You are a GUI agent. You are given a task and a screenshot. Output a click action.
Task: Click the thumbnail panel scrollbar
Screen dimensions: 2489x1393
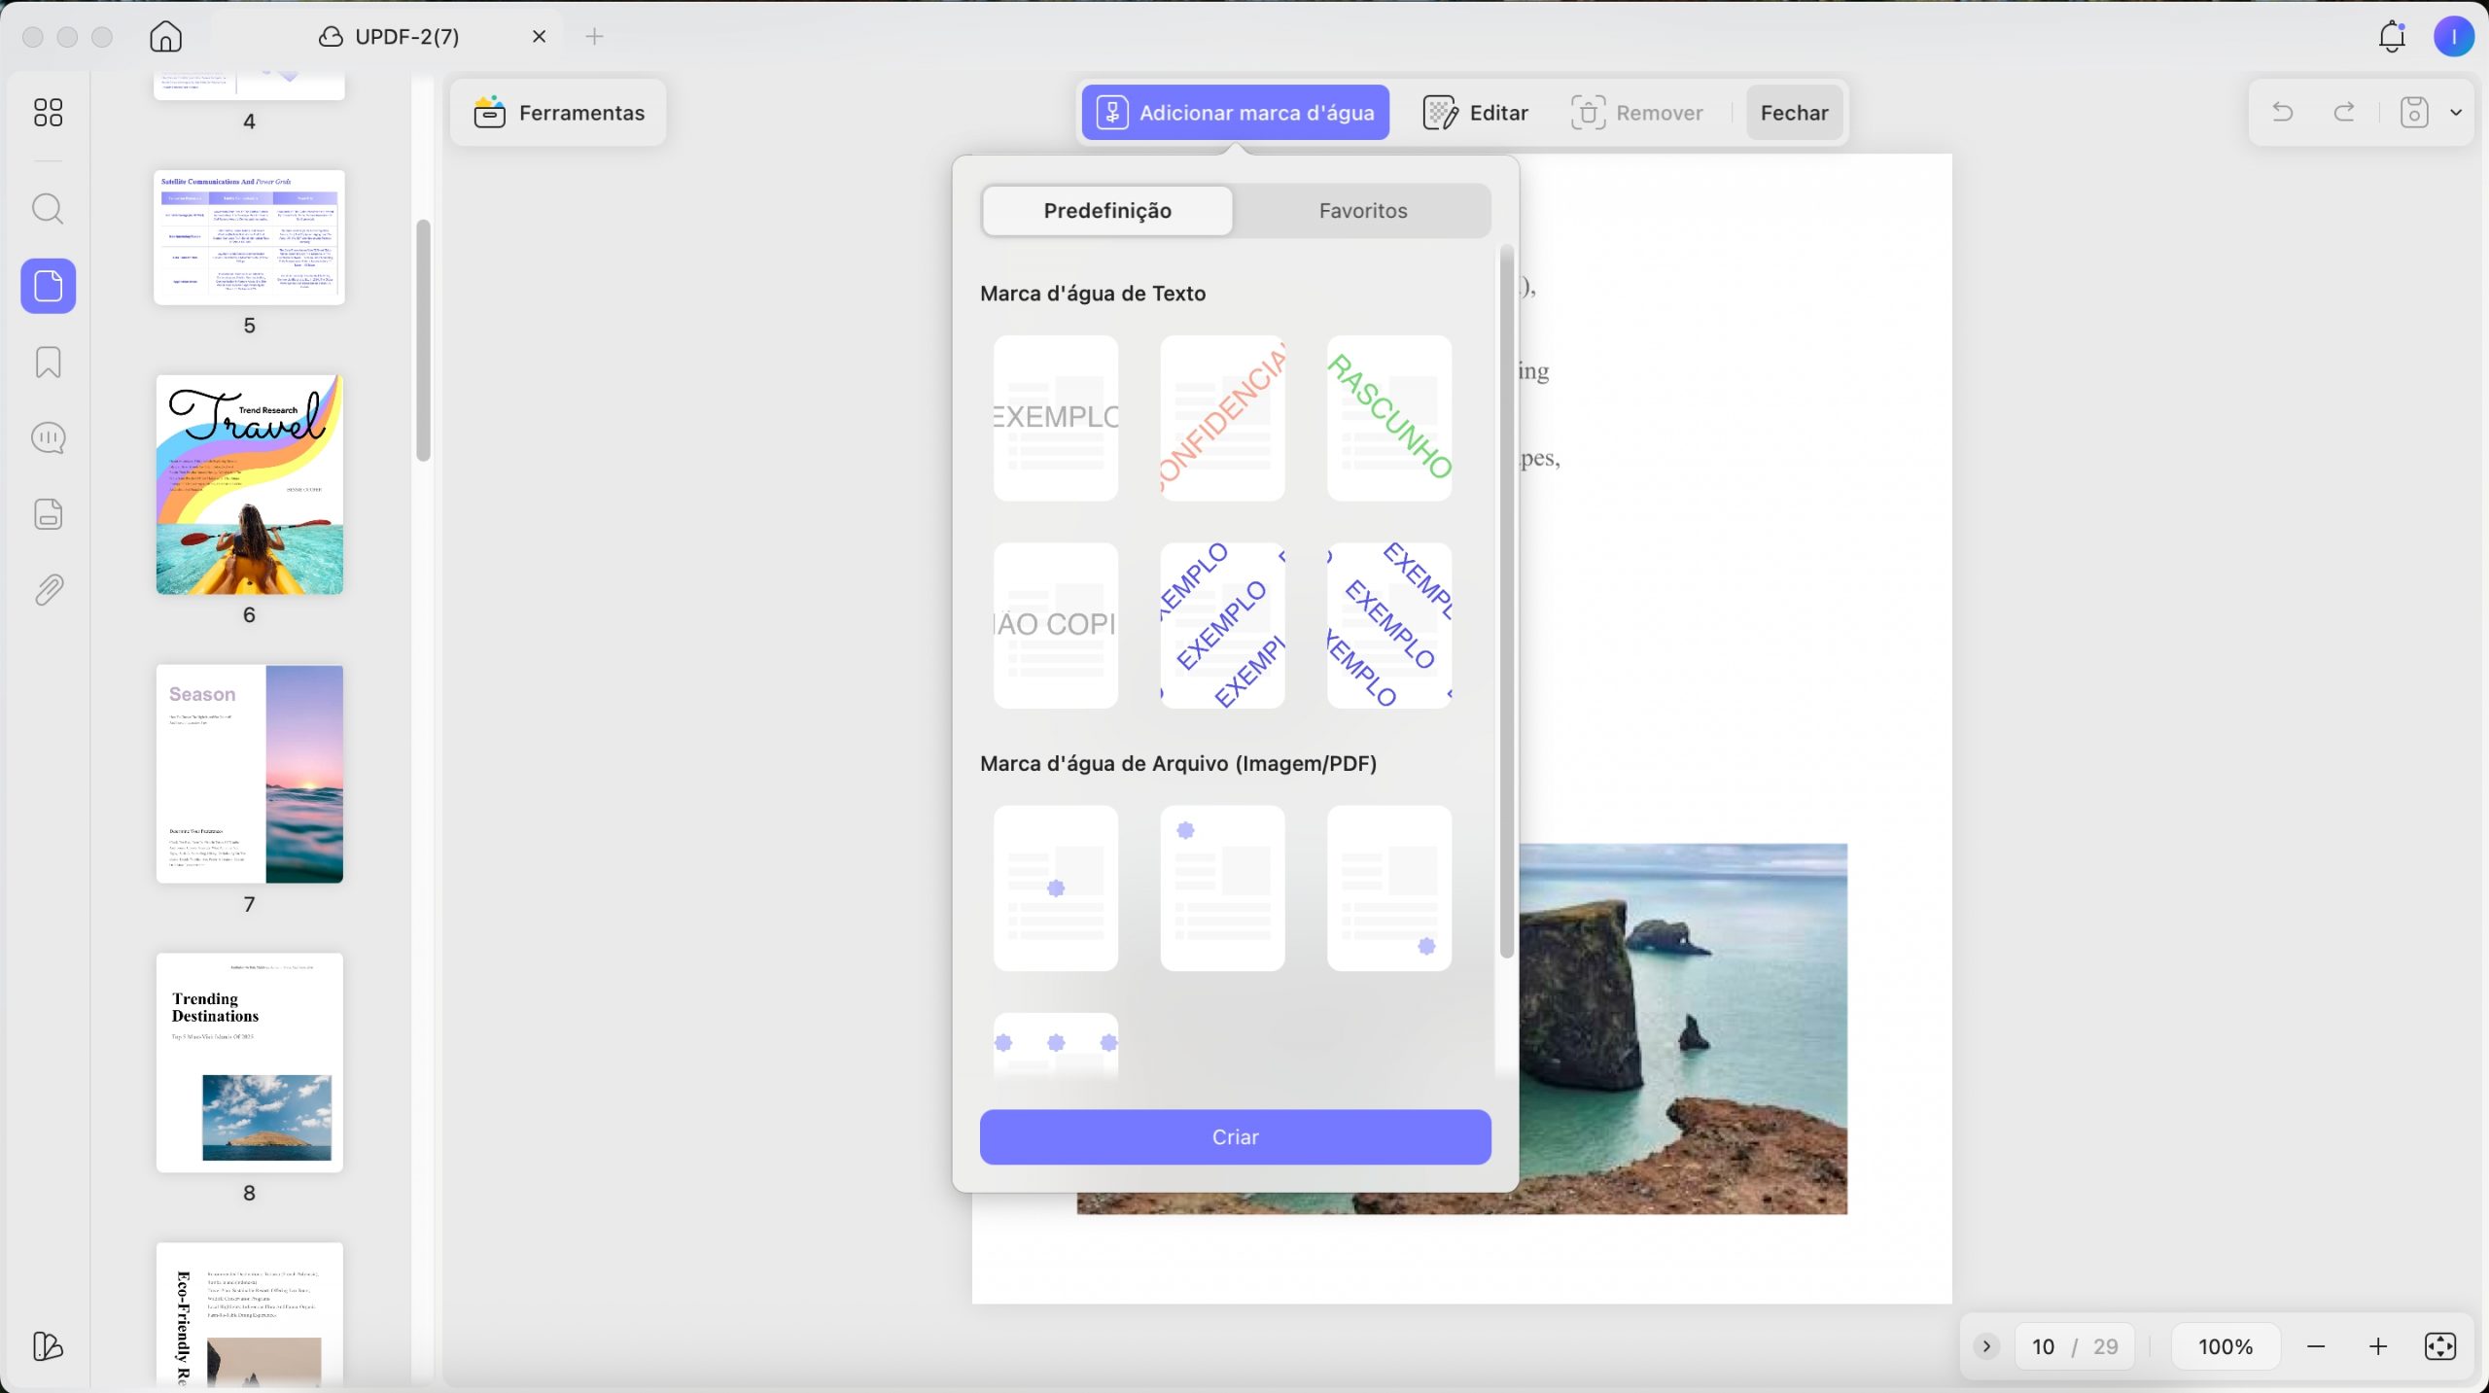(x=423, y=340)
